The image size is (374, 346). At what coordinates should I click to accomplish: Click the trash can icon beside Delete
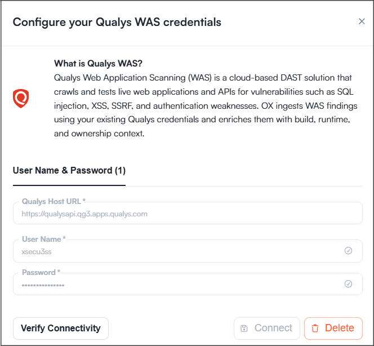315,329
